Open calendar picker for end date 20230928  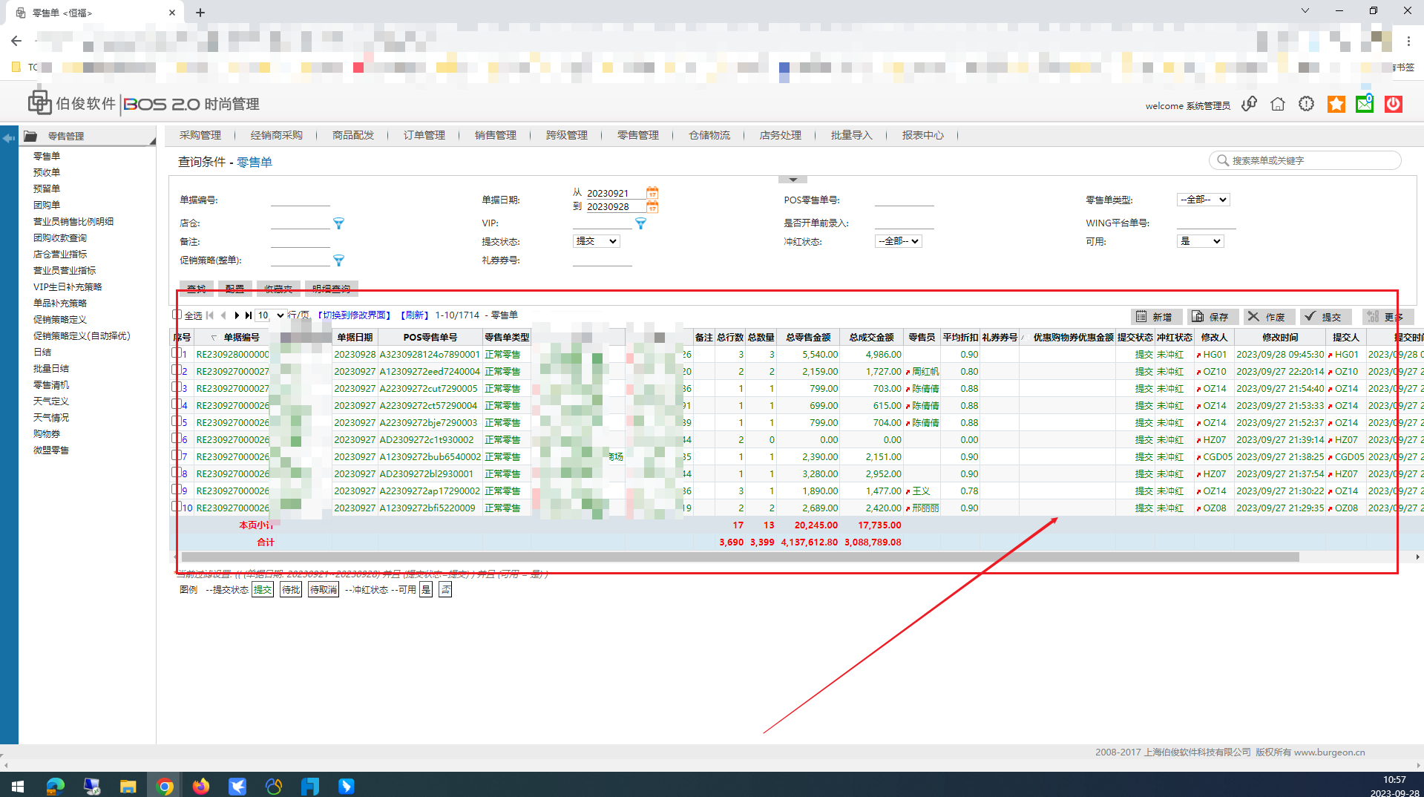click(x=652, y=207)
